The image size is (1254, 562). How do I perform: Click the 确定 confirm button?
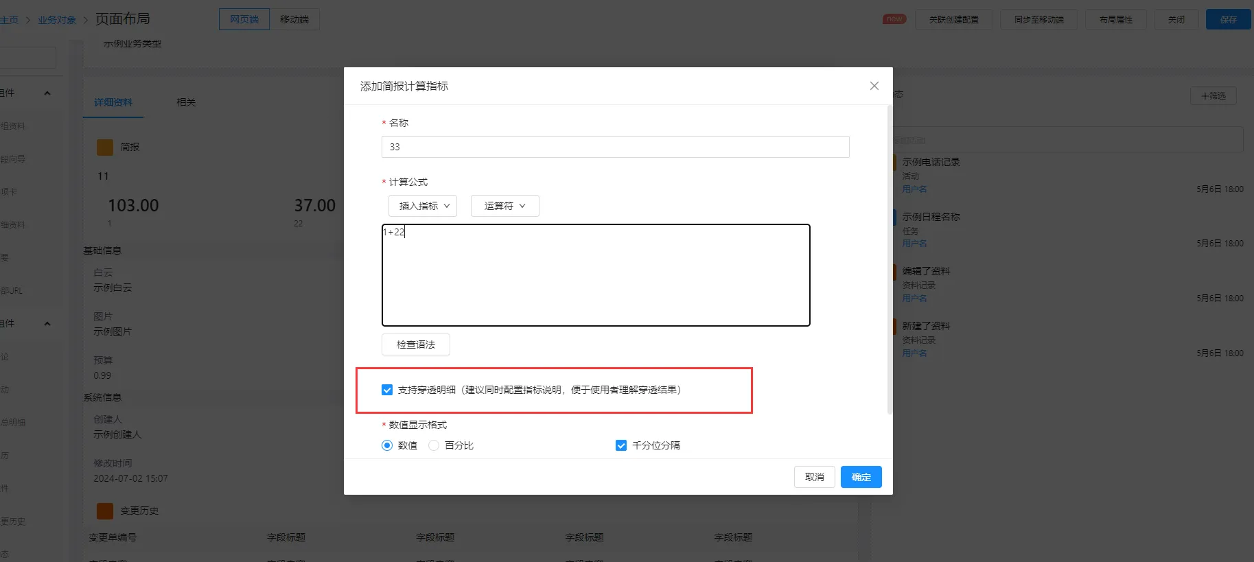point(861,477)
